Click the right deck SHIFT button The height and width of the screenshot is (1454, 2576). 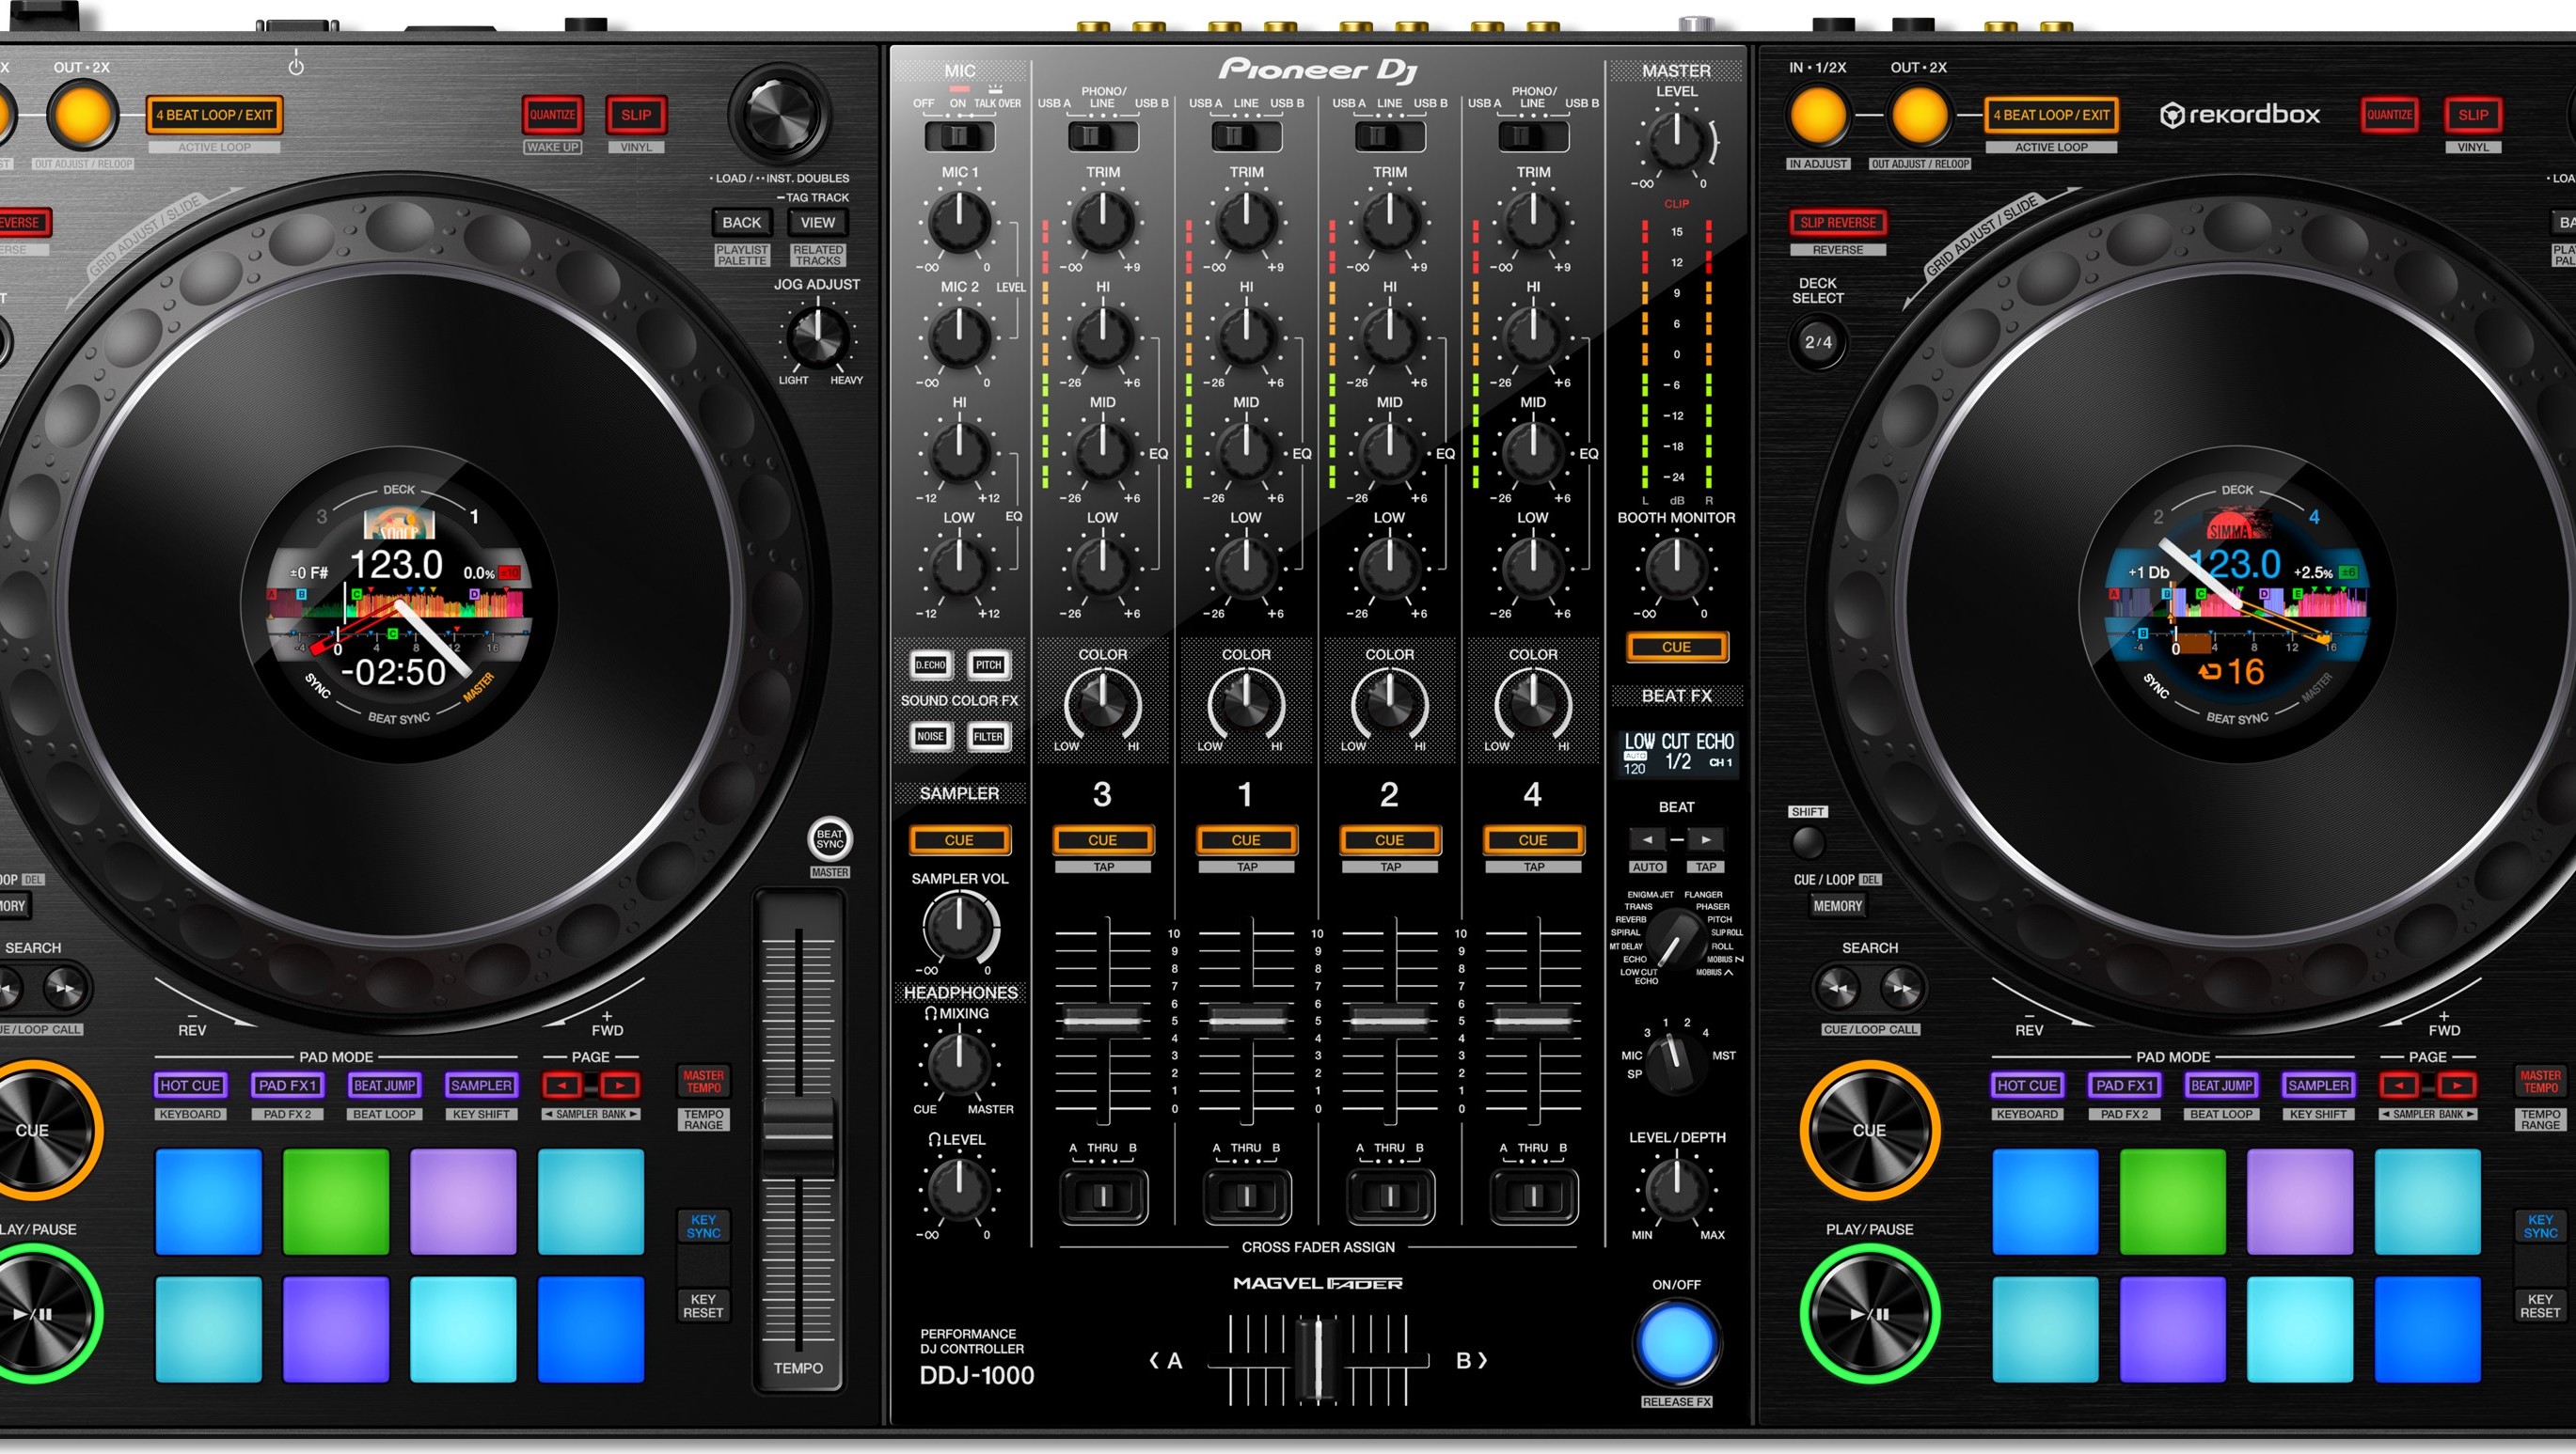click(x=1808, y=842)
